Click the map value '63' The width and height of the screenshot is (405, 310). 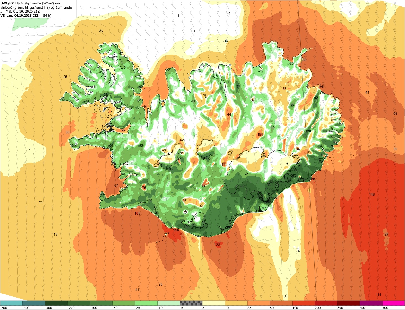[x=395, y=113]
